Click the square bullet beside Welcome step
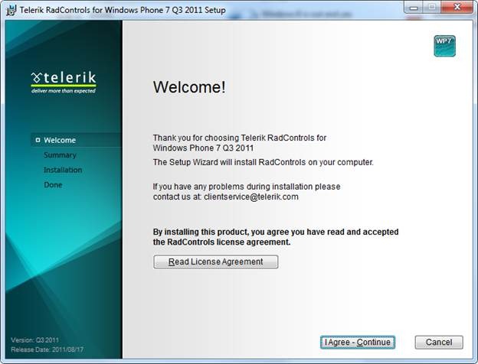 [38, 140]
